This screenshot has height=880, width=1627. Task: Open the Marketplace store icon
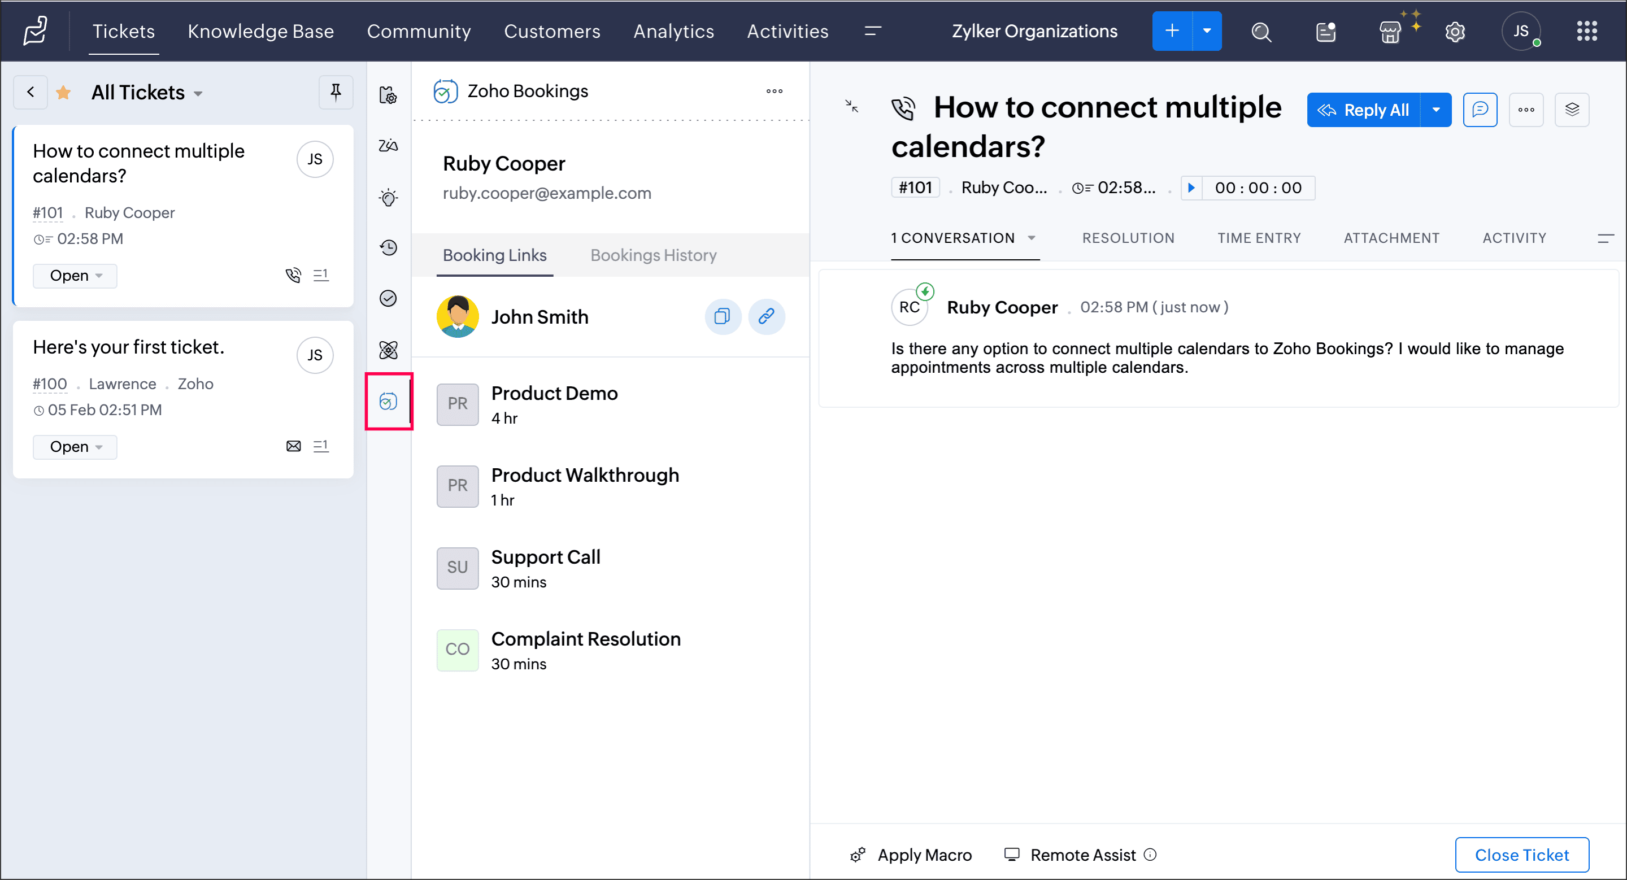click(1390, 32)
